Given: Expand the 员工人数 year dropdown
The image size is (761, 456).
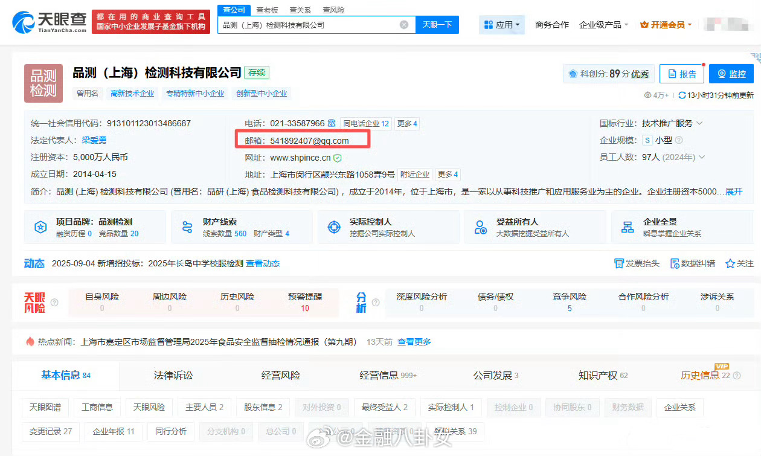Looking at the screenshot, I should pos(702,157).
